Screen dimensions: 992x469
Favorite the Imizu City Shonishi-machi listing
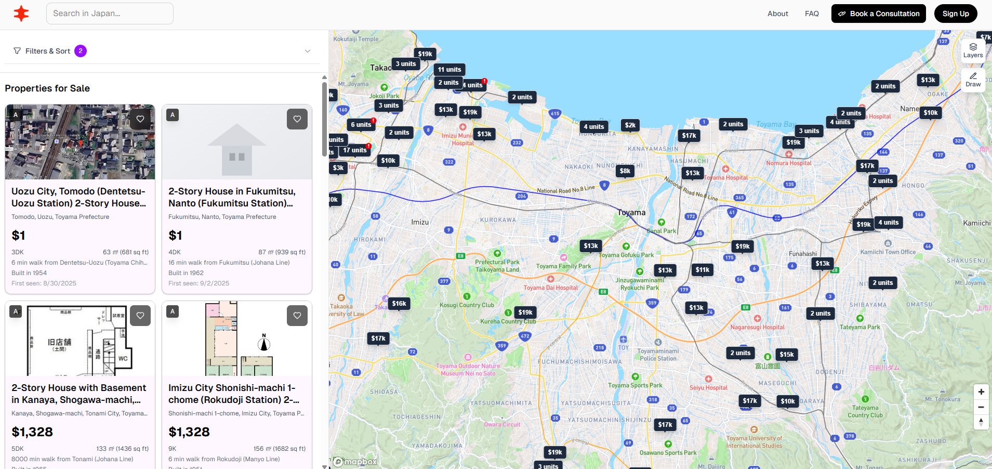point(297,316)
